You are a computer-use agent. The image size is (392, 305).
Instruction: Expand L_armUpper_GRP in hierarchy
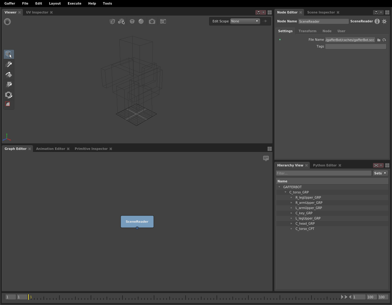[x=292, y=208]
